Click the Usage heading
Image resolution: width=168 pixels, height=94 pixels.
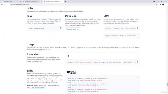coord(30,44)
